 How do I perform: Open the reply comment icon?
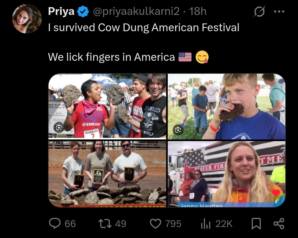tap(55, 223)
